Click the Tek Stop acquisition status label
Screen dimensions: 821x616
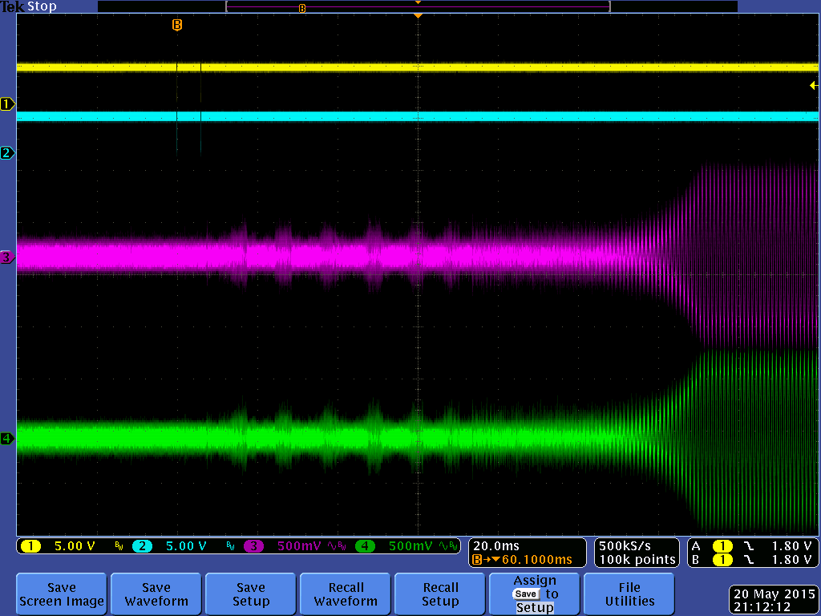28,6
